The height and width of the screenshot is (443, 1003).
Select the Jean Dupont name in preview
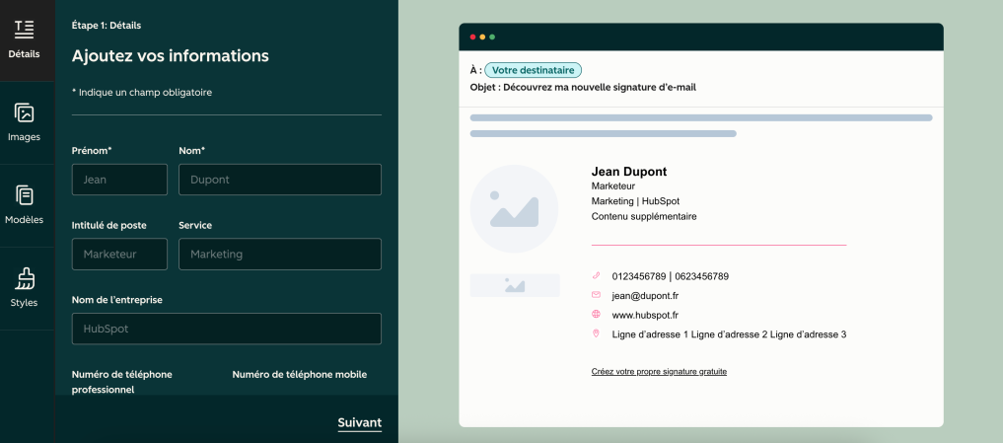tap(629, 172)
